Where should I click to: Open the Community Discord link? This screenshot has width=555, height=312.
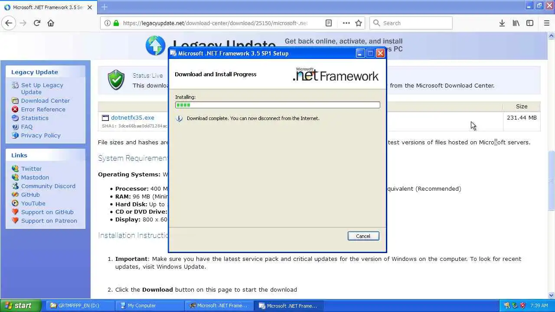click(x=48, y=186)
